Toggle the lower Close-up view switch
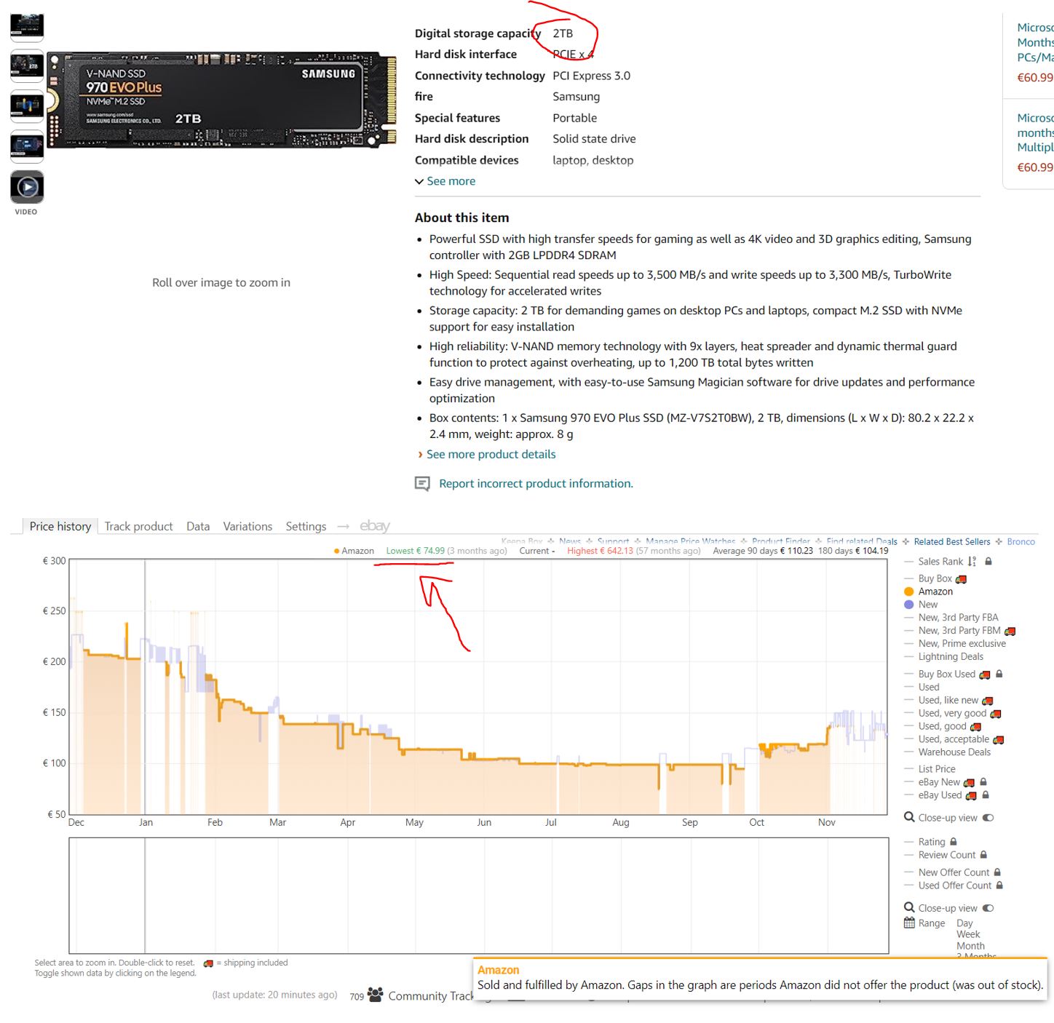This screenshot has height=1023, width=1054. click(988, 908)
